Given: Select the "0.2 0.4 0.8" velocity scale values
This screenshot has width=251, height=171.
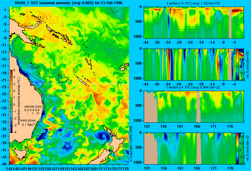Looking at the screenshot, I should pos(32,110).
